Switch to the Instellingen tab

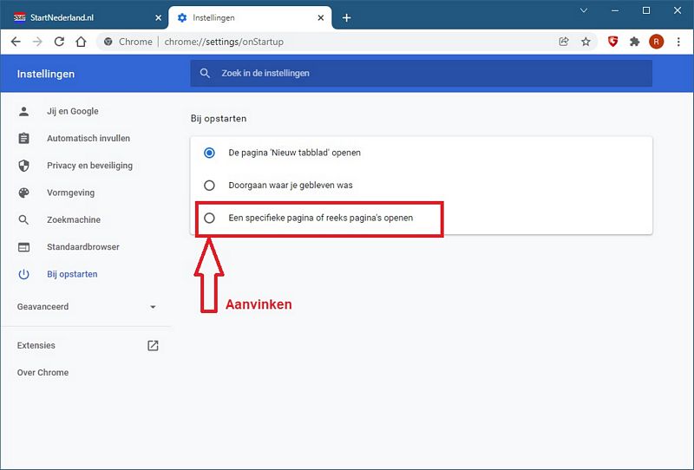click(x=250, y=17)
